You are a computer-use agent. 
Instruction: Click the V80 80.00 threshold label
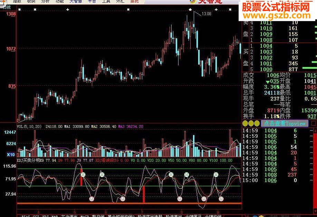click(x=198, y=160)
